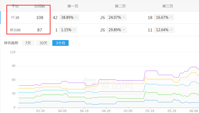Viewport: 199px width, 113px height.
Task: Click the 第一页 column header
Action: (73, 6)
